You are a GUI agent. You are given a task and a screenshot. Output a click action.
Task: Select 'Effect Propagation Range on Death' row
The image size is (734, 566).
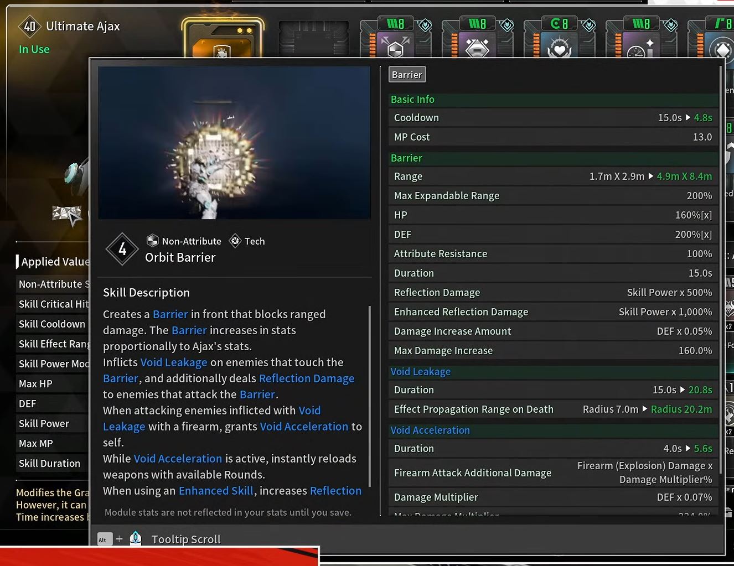point(553,409)
